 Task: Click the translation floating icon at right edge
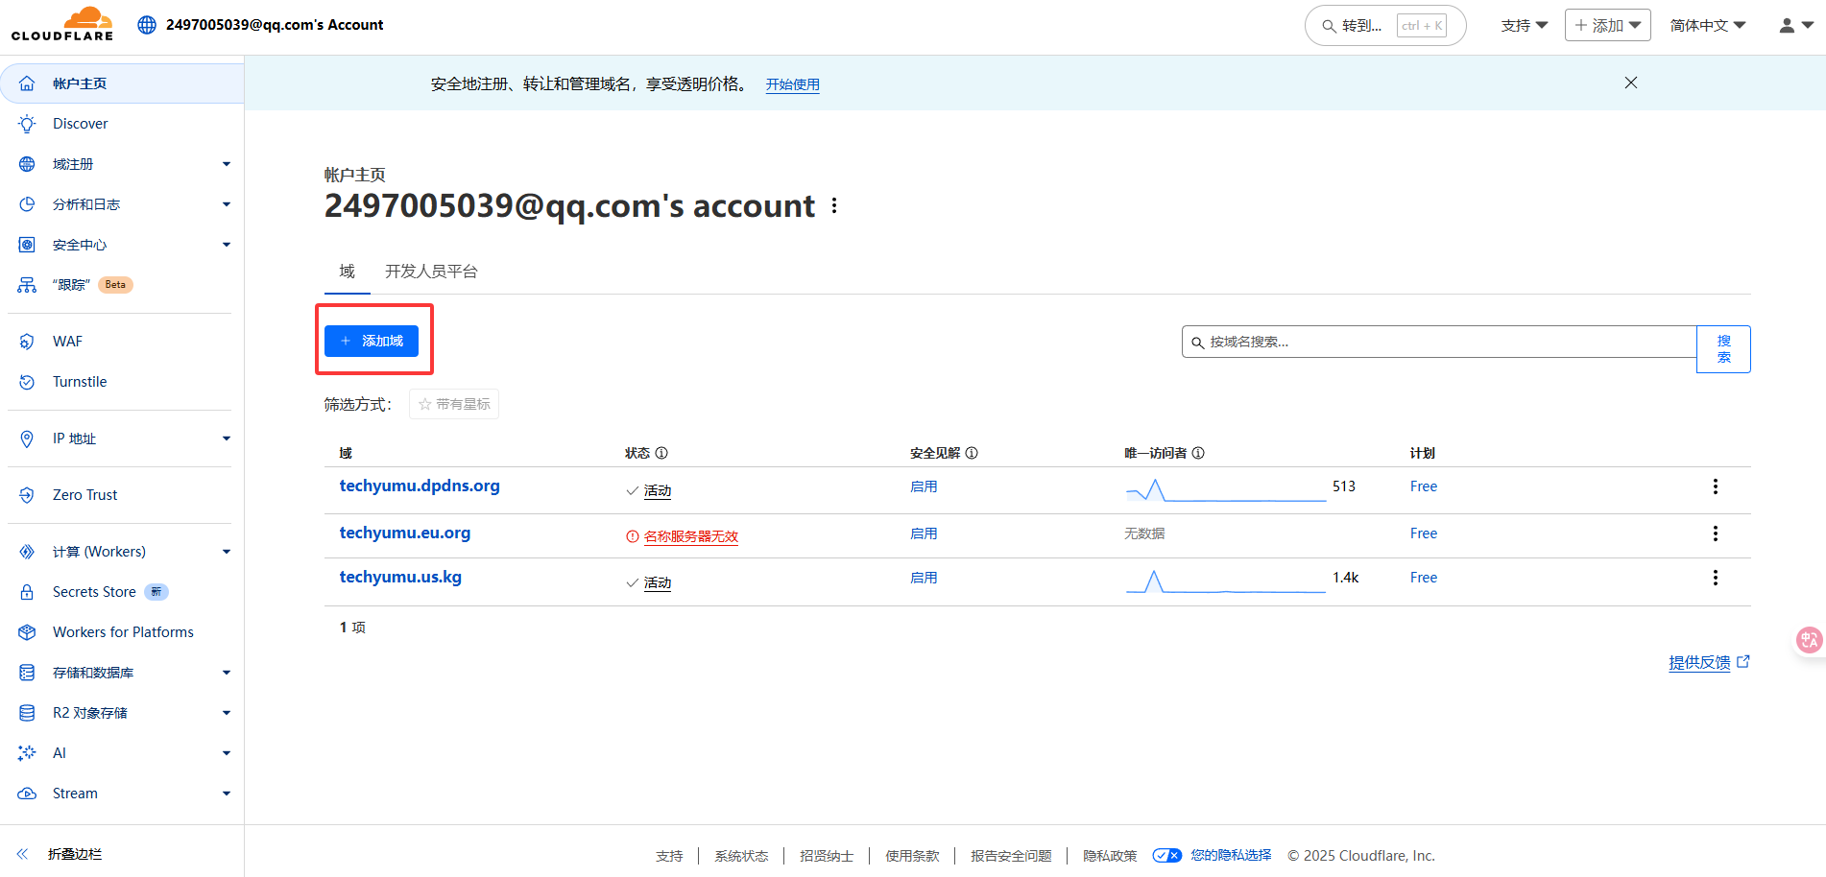[1809, 639]
